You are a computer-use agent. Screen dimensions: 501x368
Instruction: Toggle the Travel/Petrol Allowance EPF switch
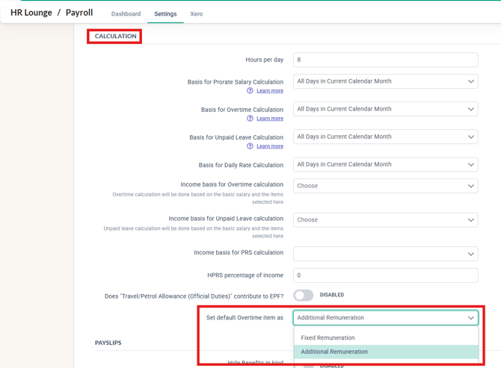pyautogui.click(x=303, y=296)
